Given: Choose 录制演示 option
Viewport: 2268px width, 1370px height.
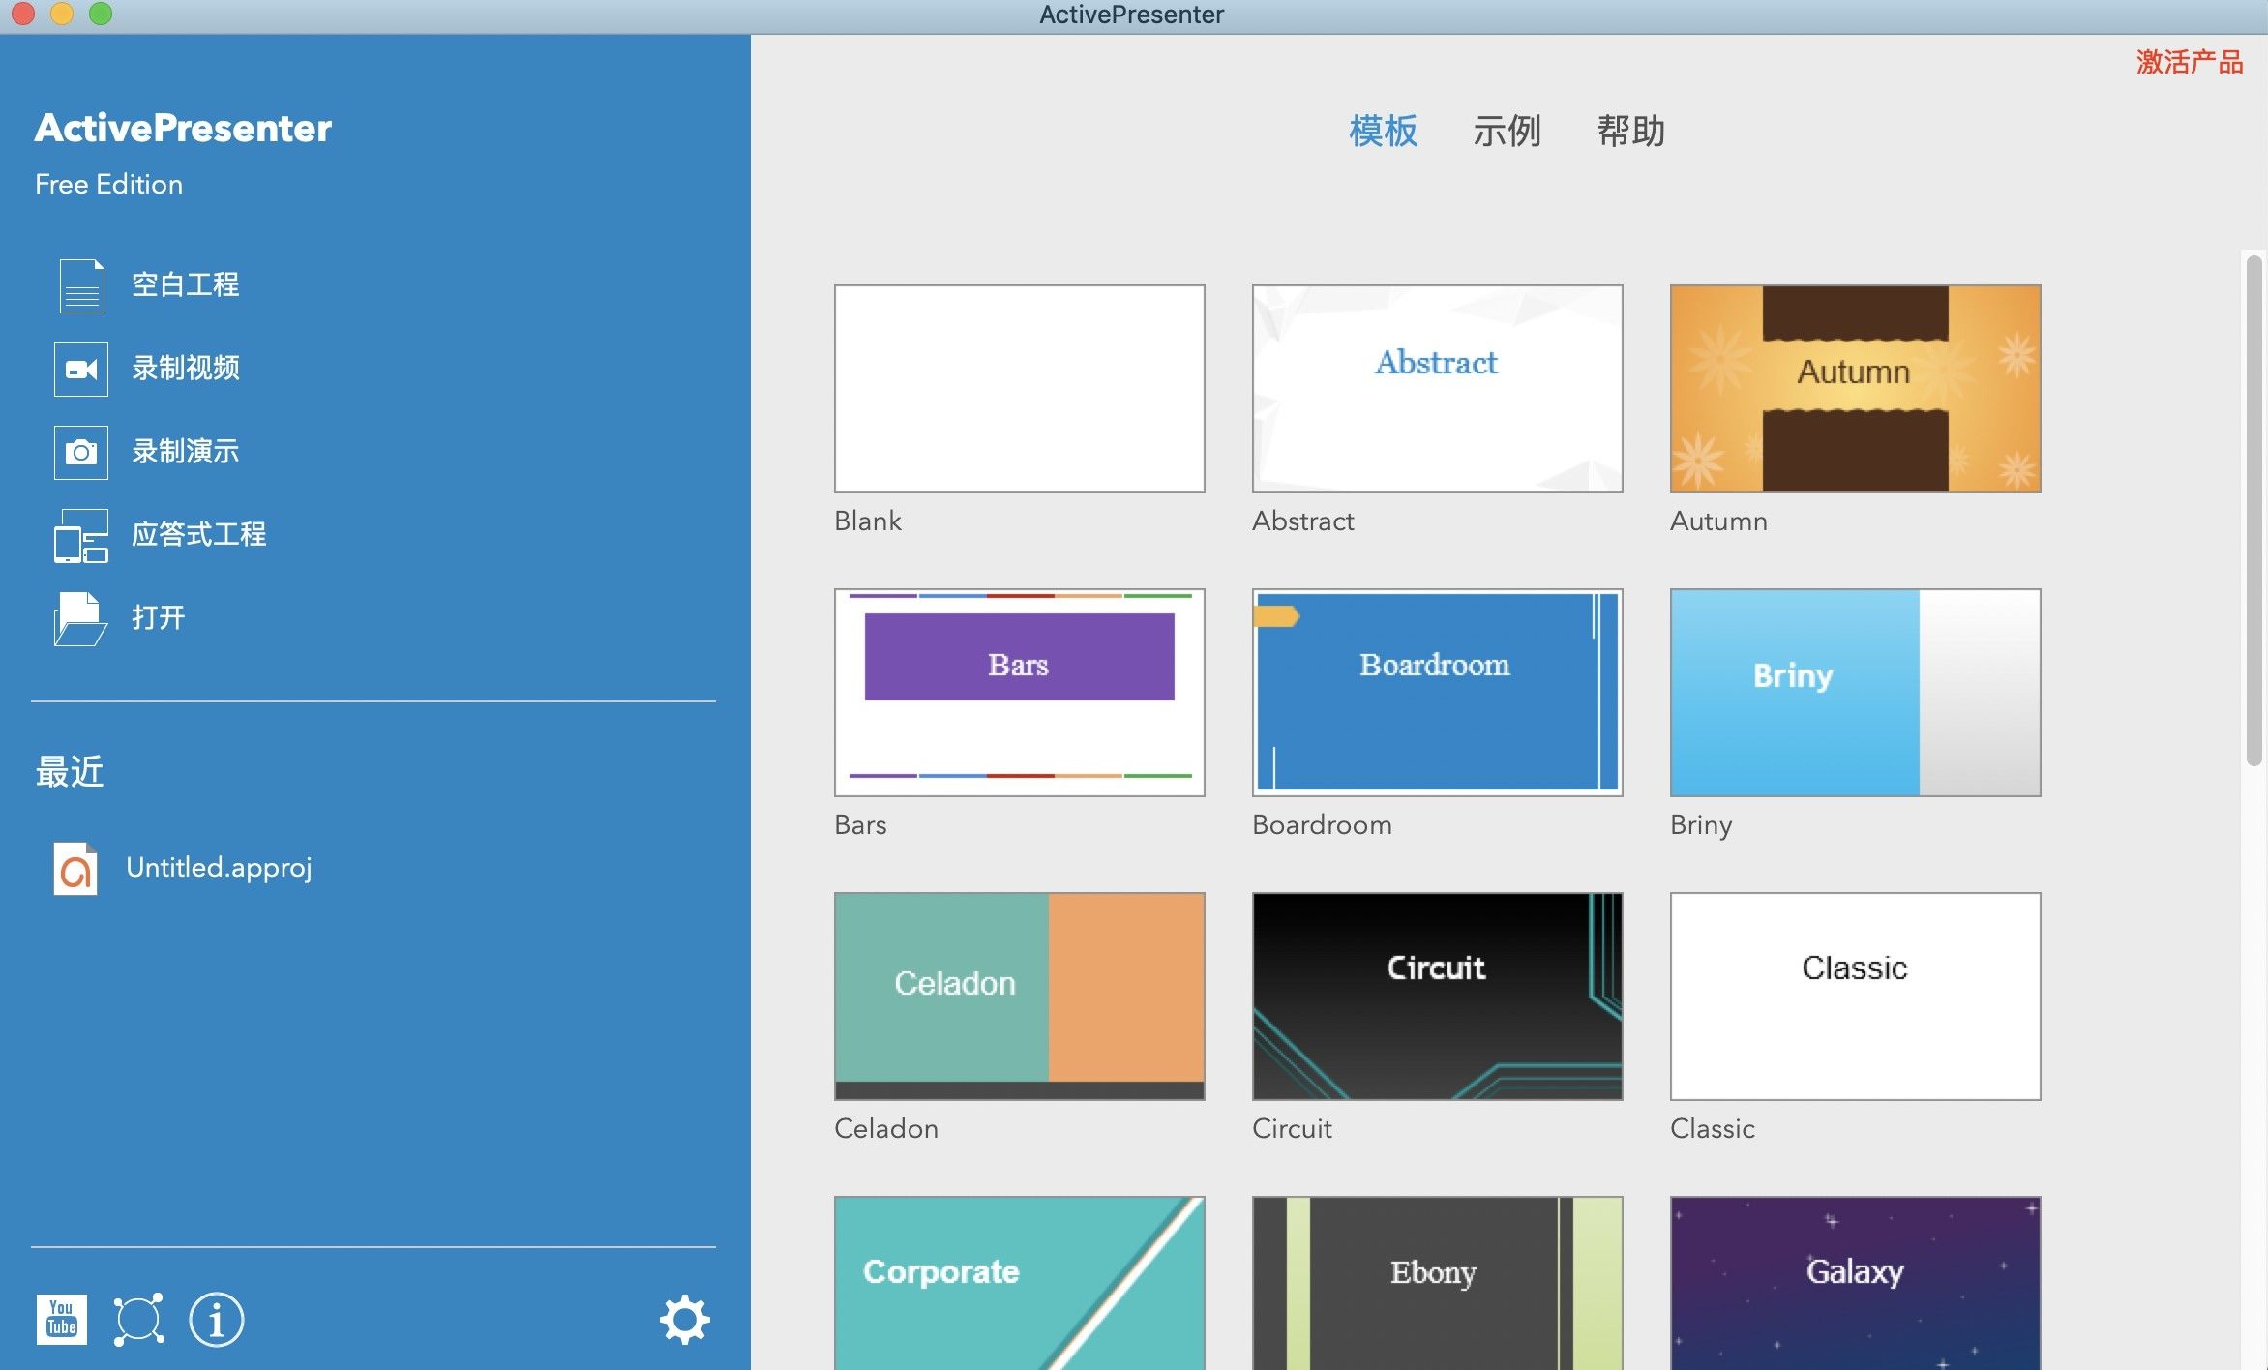Looking at the screenshot, I should tap(186, 452).
